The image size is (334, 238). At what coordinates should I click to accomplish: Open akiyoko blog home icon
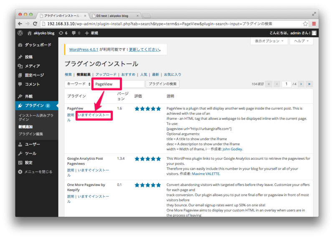29,33
